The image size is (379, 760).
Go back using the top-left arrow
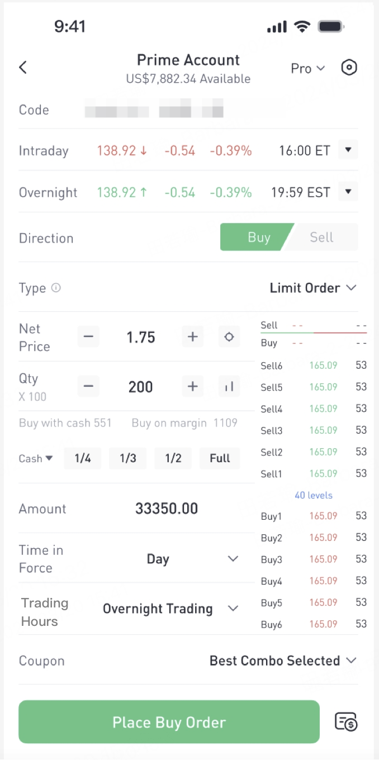[x=23, y=68]
